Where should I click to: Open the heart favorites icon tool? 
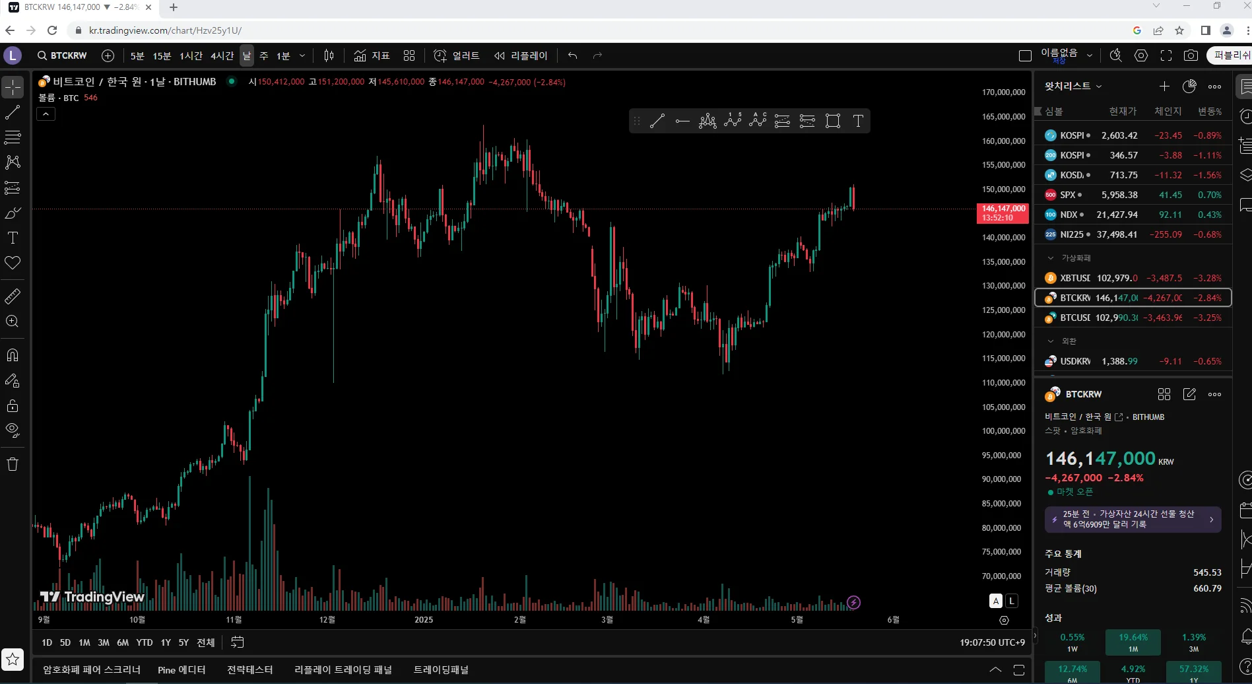(13, 263)
